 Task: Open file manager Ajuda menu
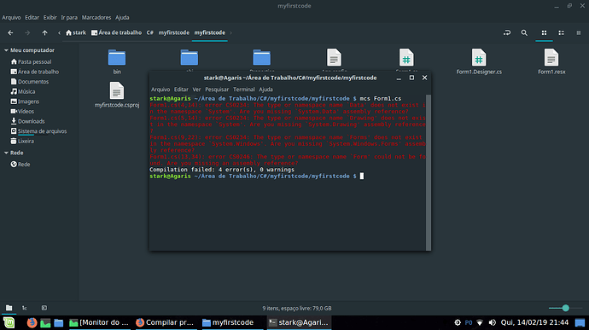122,17
